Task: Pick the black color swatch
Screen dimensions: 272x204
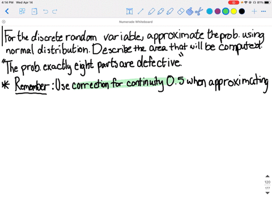Action: (x=242, y=11)
